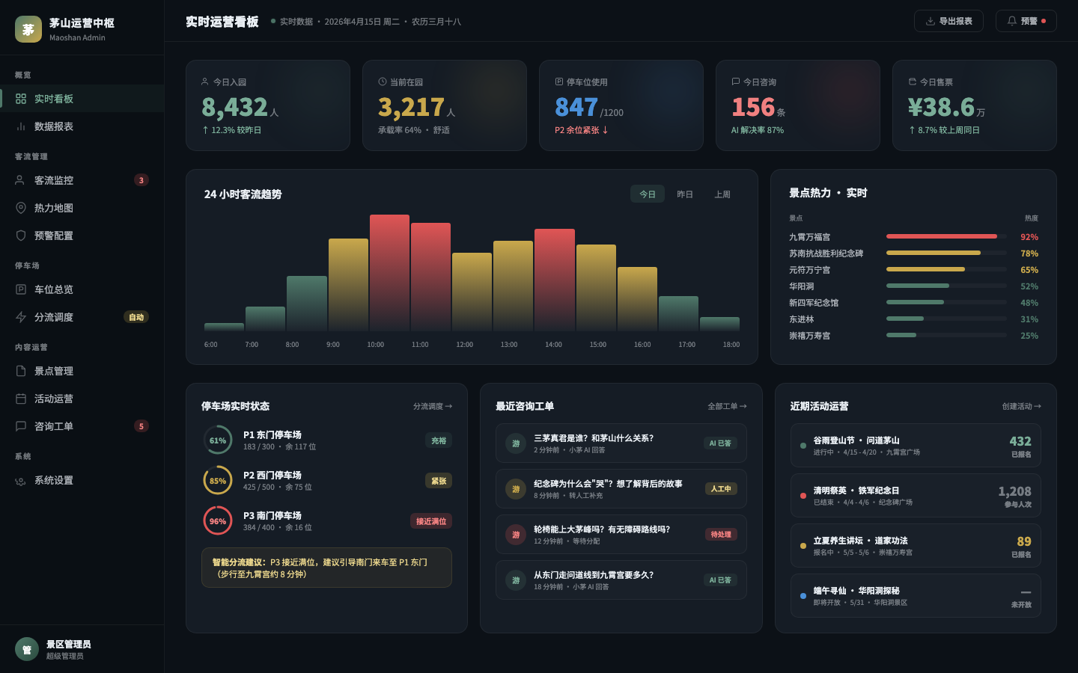Click the 热力地图 map pin icon
Viewport: 1078px width, 673px height.
(x=21, y=208)
